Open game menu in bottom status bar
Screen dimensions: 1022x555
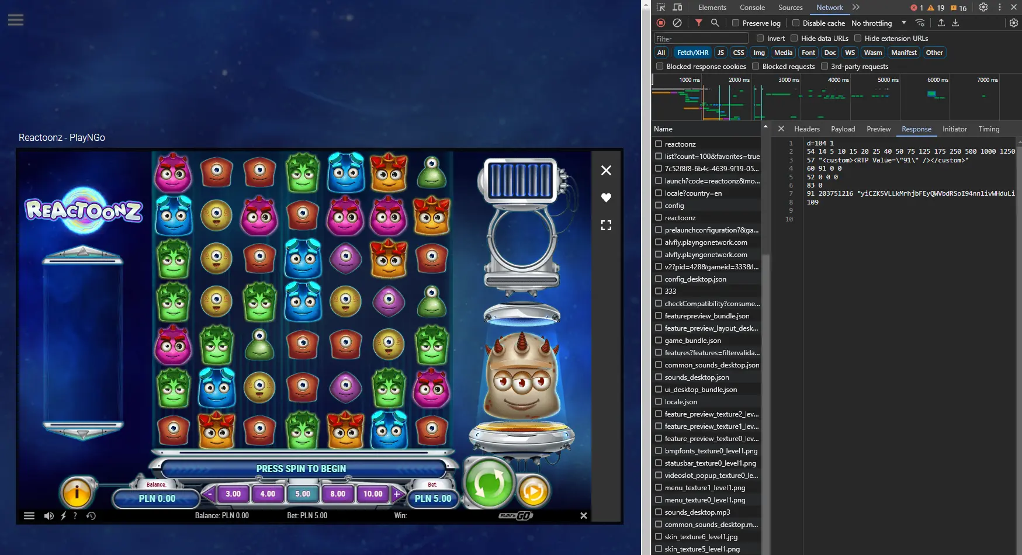point(29,516)
